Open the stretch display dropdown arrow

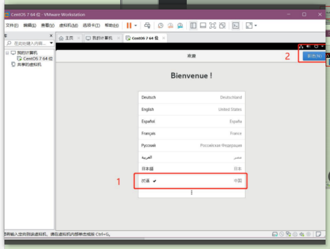point(256,26)
